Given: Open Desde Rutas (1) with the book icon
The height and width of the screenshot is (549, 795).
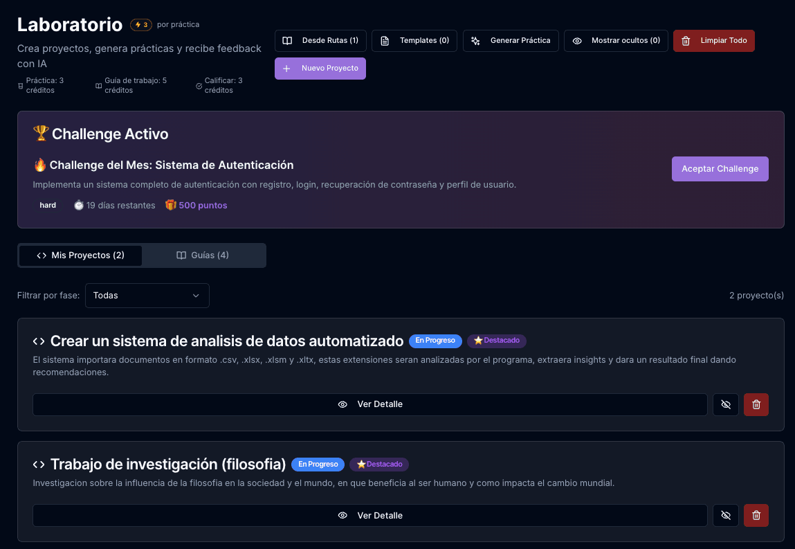Looking at the screenshot, I should click(320, 41).
